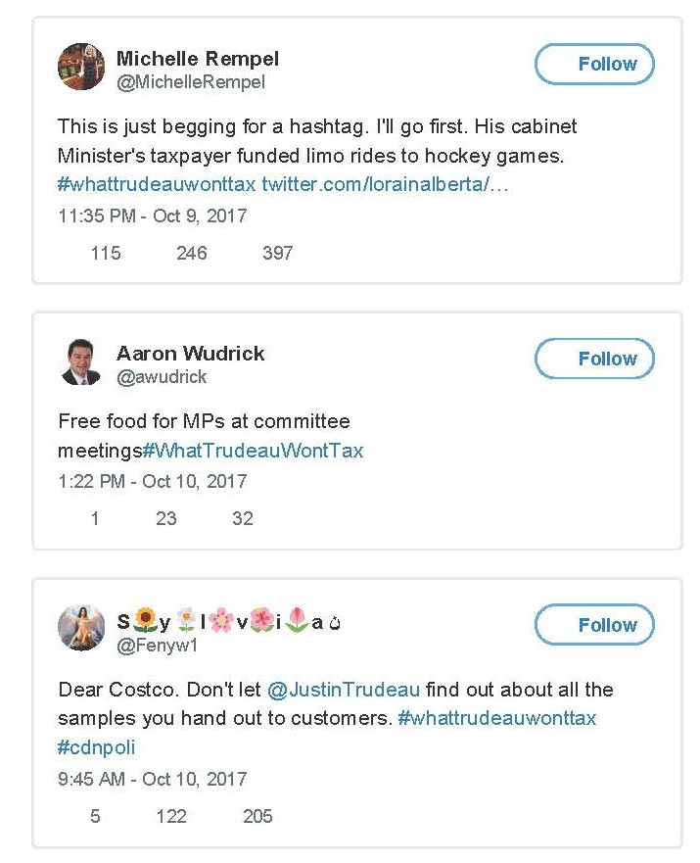Click Michelle Rempel's profile picture
The image size is (700, 863).
click(81, 67)
